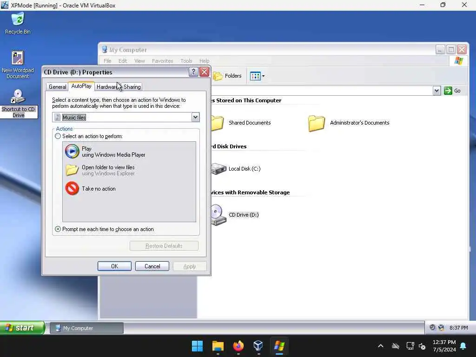Launch Firefox from the host taskbar
This screenshot has width=476, height=357.
click(238, 346)
